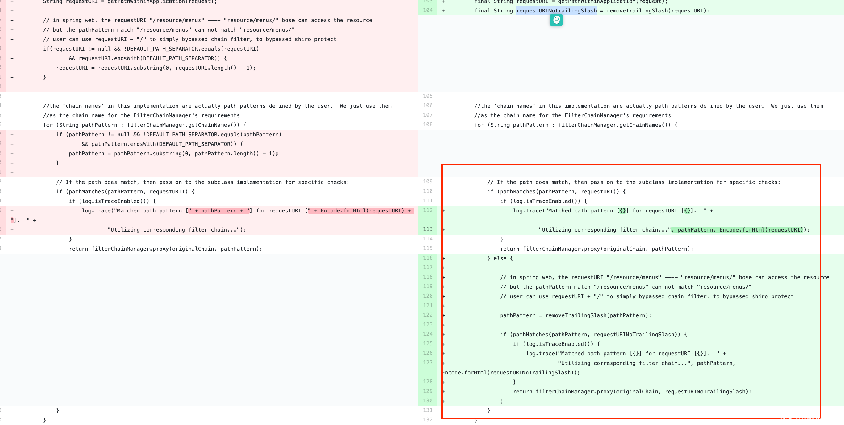The width and height of the screenshot is (844, 425).
Task: Click the highlighted requestURINoTrailingSlash variable
Action: 556,10
